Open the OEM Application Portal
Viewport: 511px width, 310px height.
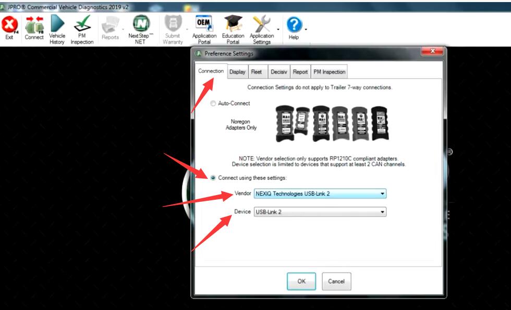click(204, 29)
